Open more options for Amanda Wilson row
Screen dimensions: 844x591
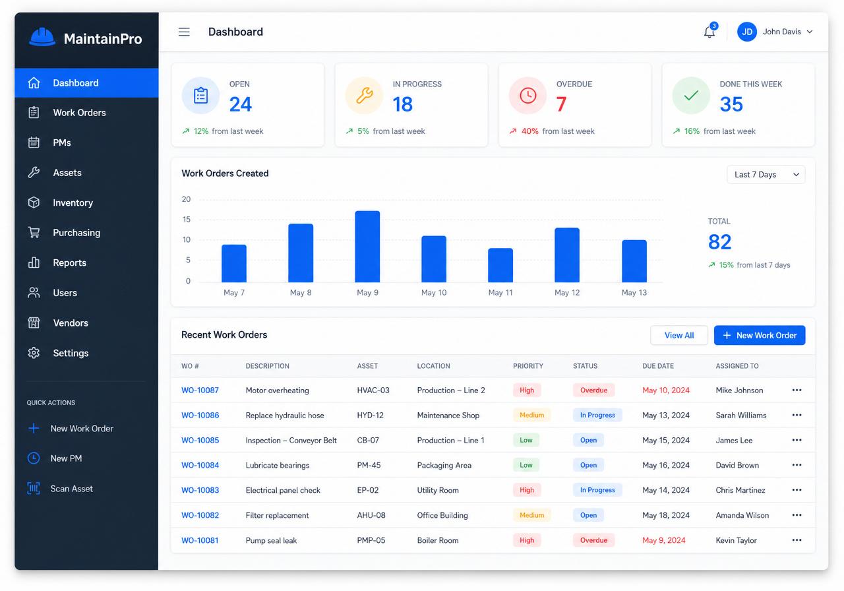click(x=797, y=515)
